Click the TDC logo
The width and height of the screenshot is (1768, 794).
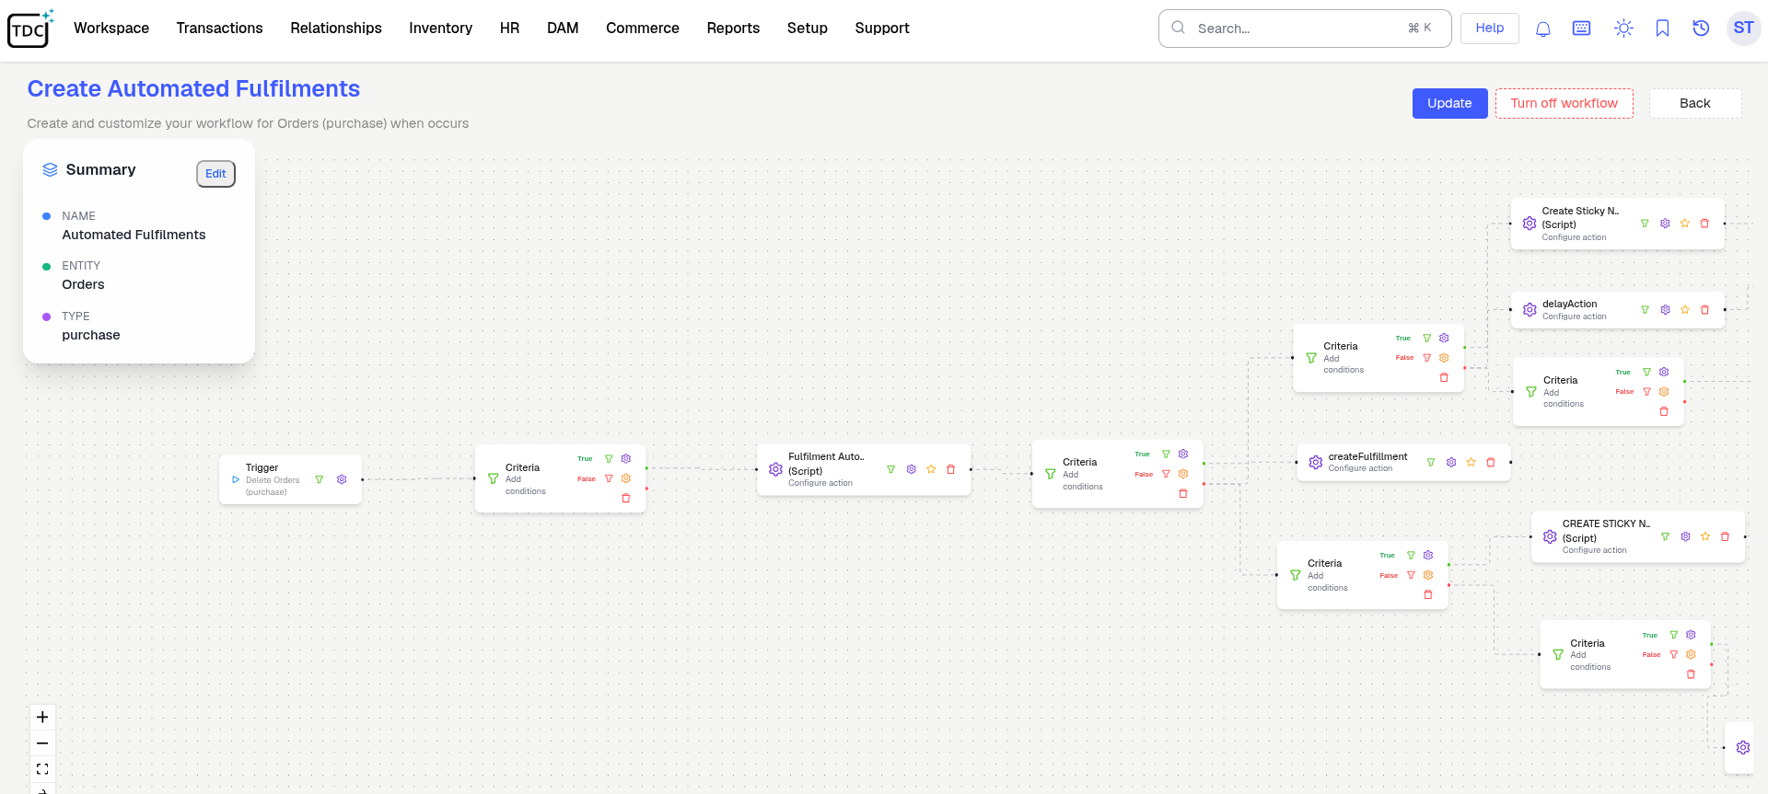pos(30,29)
